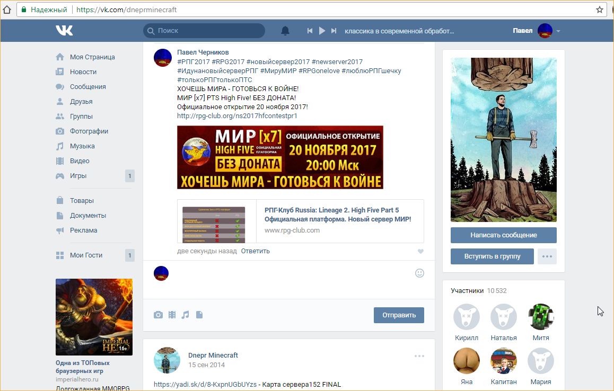Click the browser address bar URL
This screenshot has height=391, width=614.
(x=127, y=10)
